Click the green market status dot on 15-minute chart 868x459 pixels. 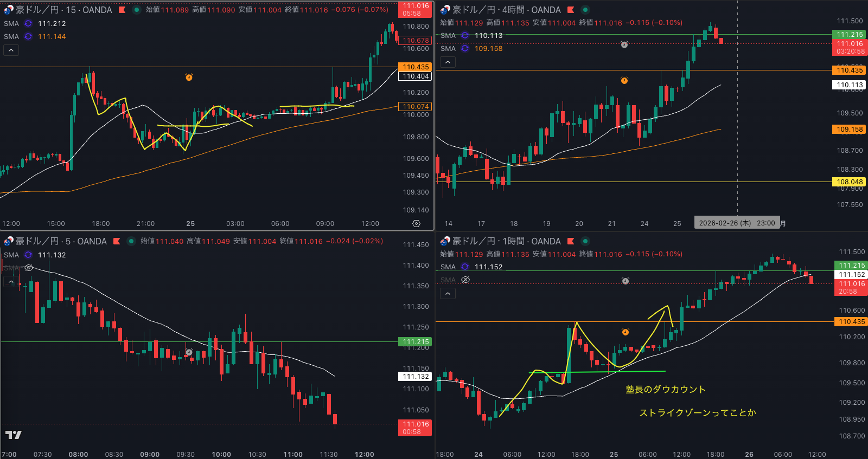point(137,10)
